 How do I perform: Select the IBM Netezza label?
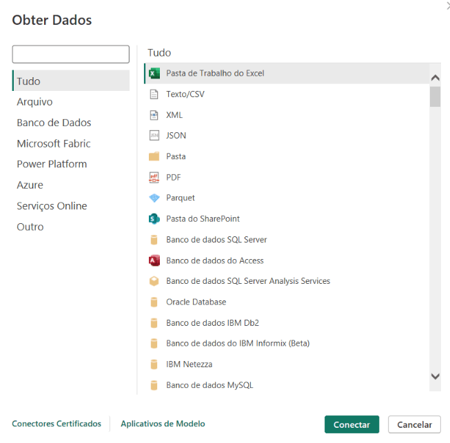click(x=190, y=364)
